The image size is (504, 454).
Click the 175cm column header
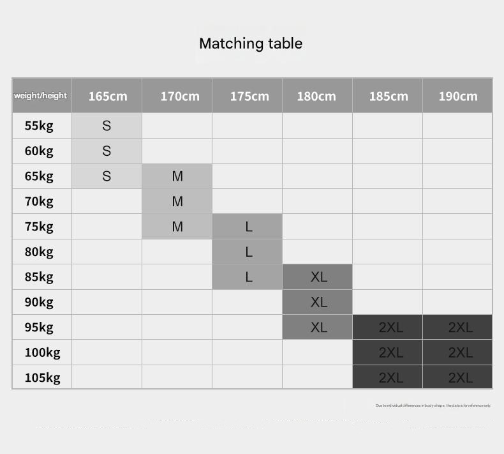249,96
